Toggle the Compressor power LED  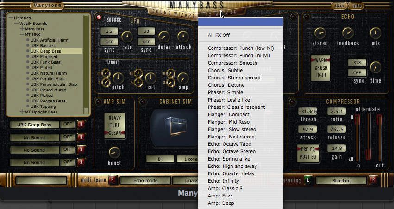click(292, 102)
